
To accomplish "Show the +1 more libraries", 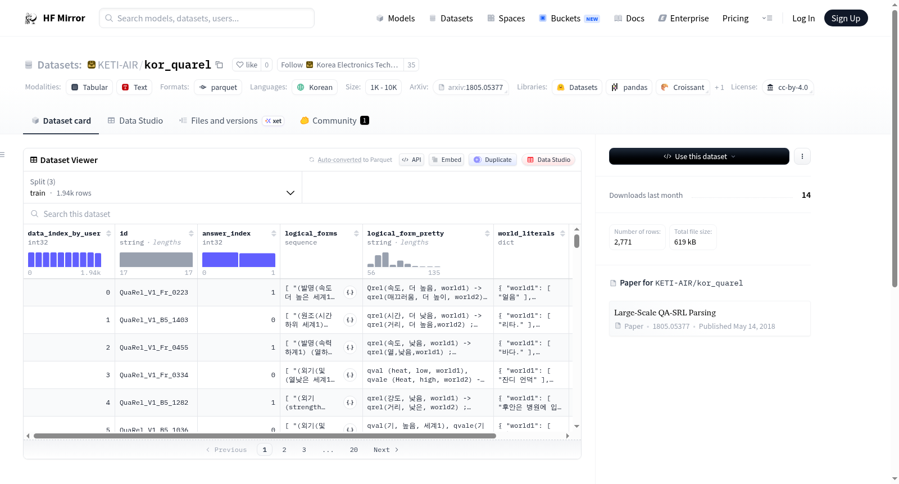I will (719, 87).
